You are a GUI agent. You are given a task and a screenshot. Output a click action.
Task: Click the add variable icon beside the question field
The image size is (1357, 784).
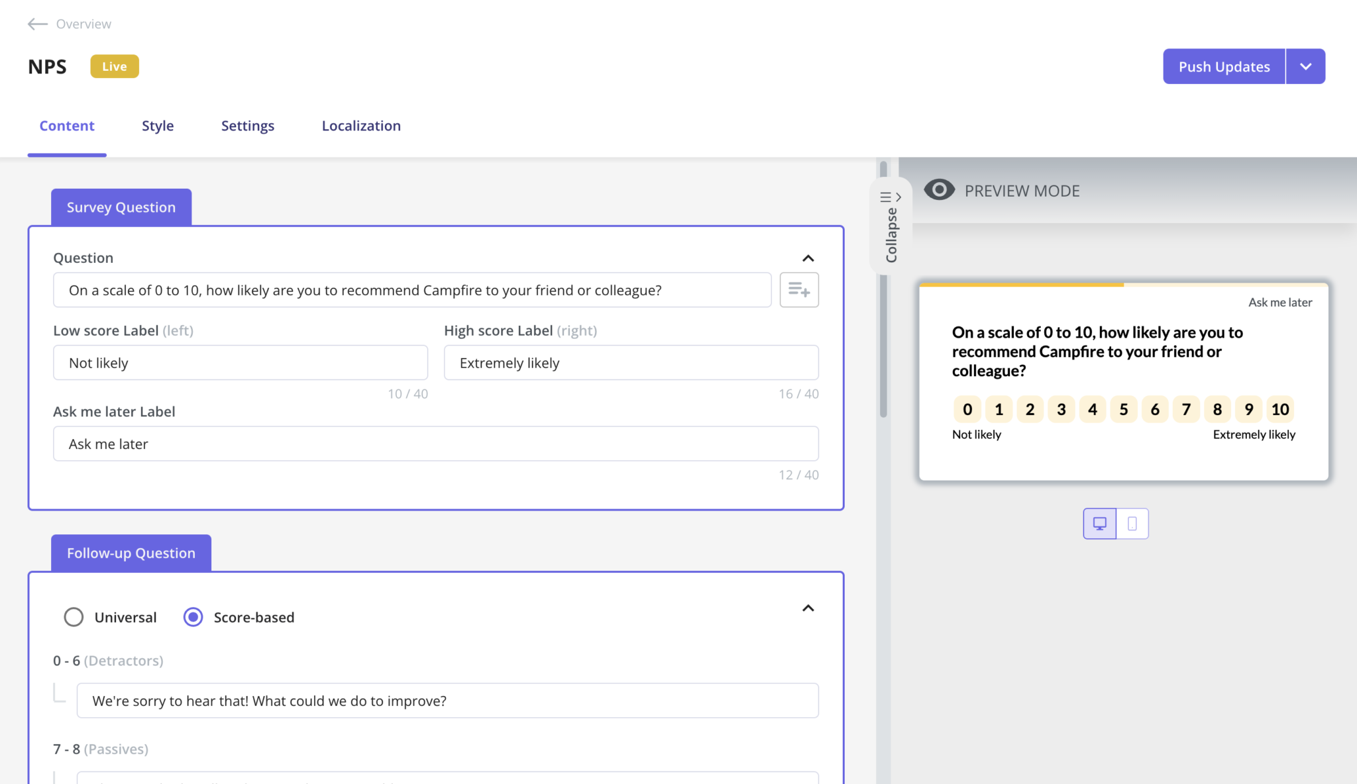[799, 290]
